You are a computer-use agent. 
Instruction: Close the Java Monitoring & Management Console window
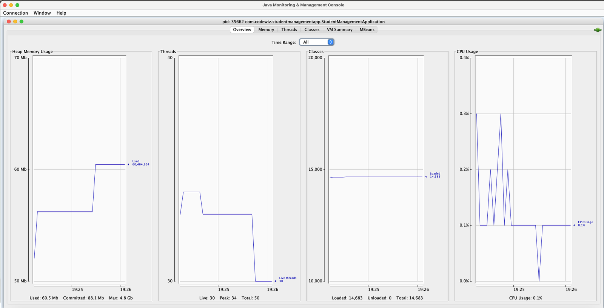click(x=5, y=5)
